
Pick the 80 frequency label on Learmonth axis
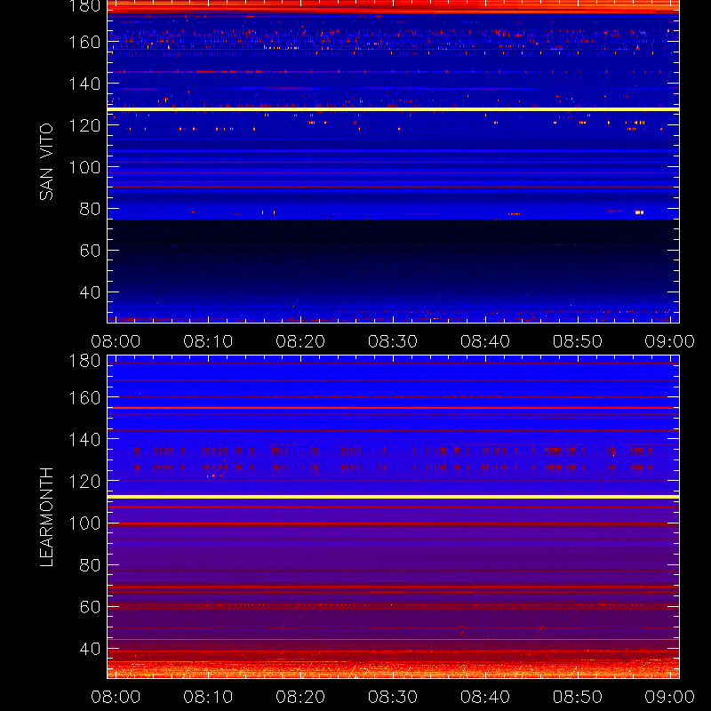point(90,565)
